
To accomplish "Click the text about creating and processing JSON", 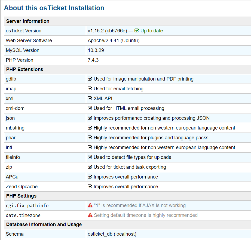I will click(152, 118).
